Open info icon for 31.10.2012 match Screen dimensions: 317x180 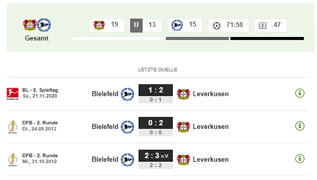pos(300,159)
